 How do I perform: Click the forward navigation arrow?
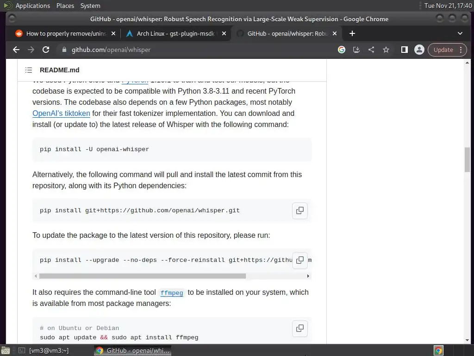point(31,50)
